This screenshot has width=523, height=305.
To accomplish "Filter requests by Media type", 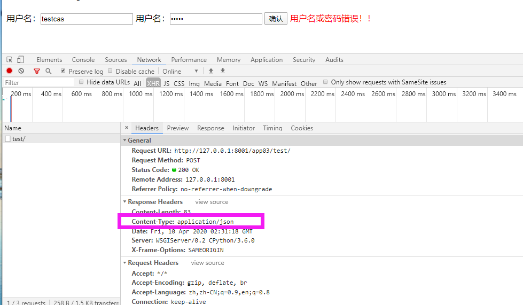I will point(213,83).
